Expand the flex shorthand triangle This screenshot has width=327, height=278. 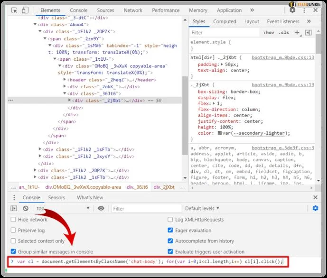click(x=214, y=103)
